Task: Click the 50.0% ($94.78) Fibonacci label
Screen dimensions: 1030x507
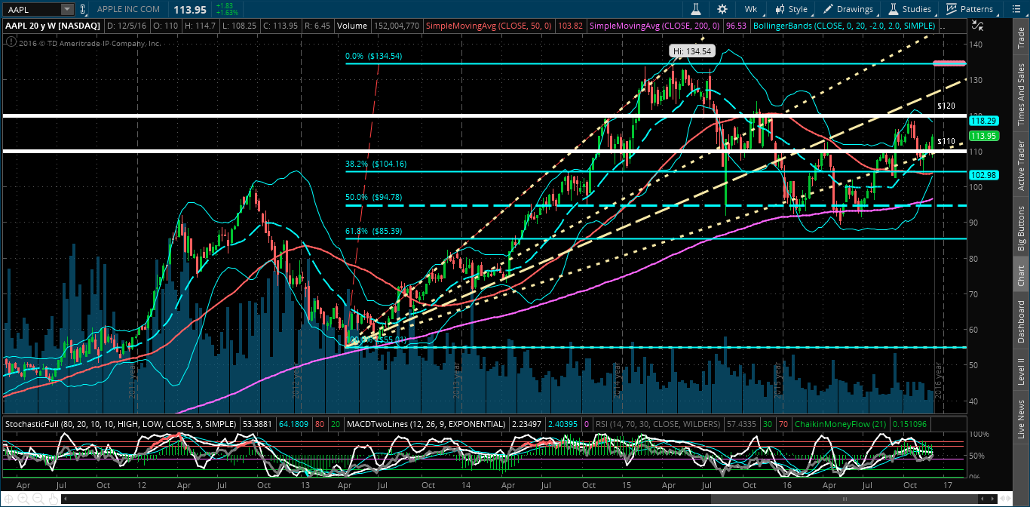Action: [x=373, y=198]
